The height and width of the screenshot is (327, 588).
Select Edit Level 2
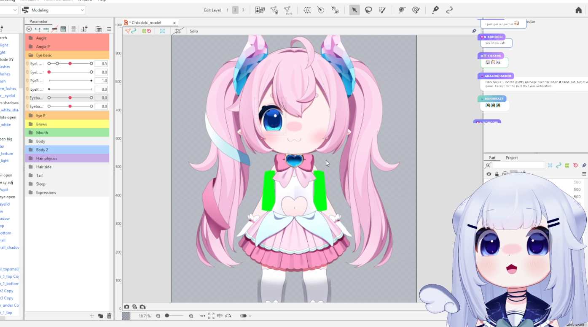click(235, 10)
